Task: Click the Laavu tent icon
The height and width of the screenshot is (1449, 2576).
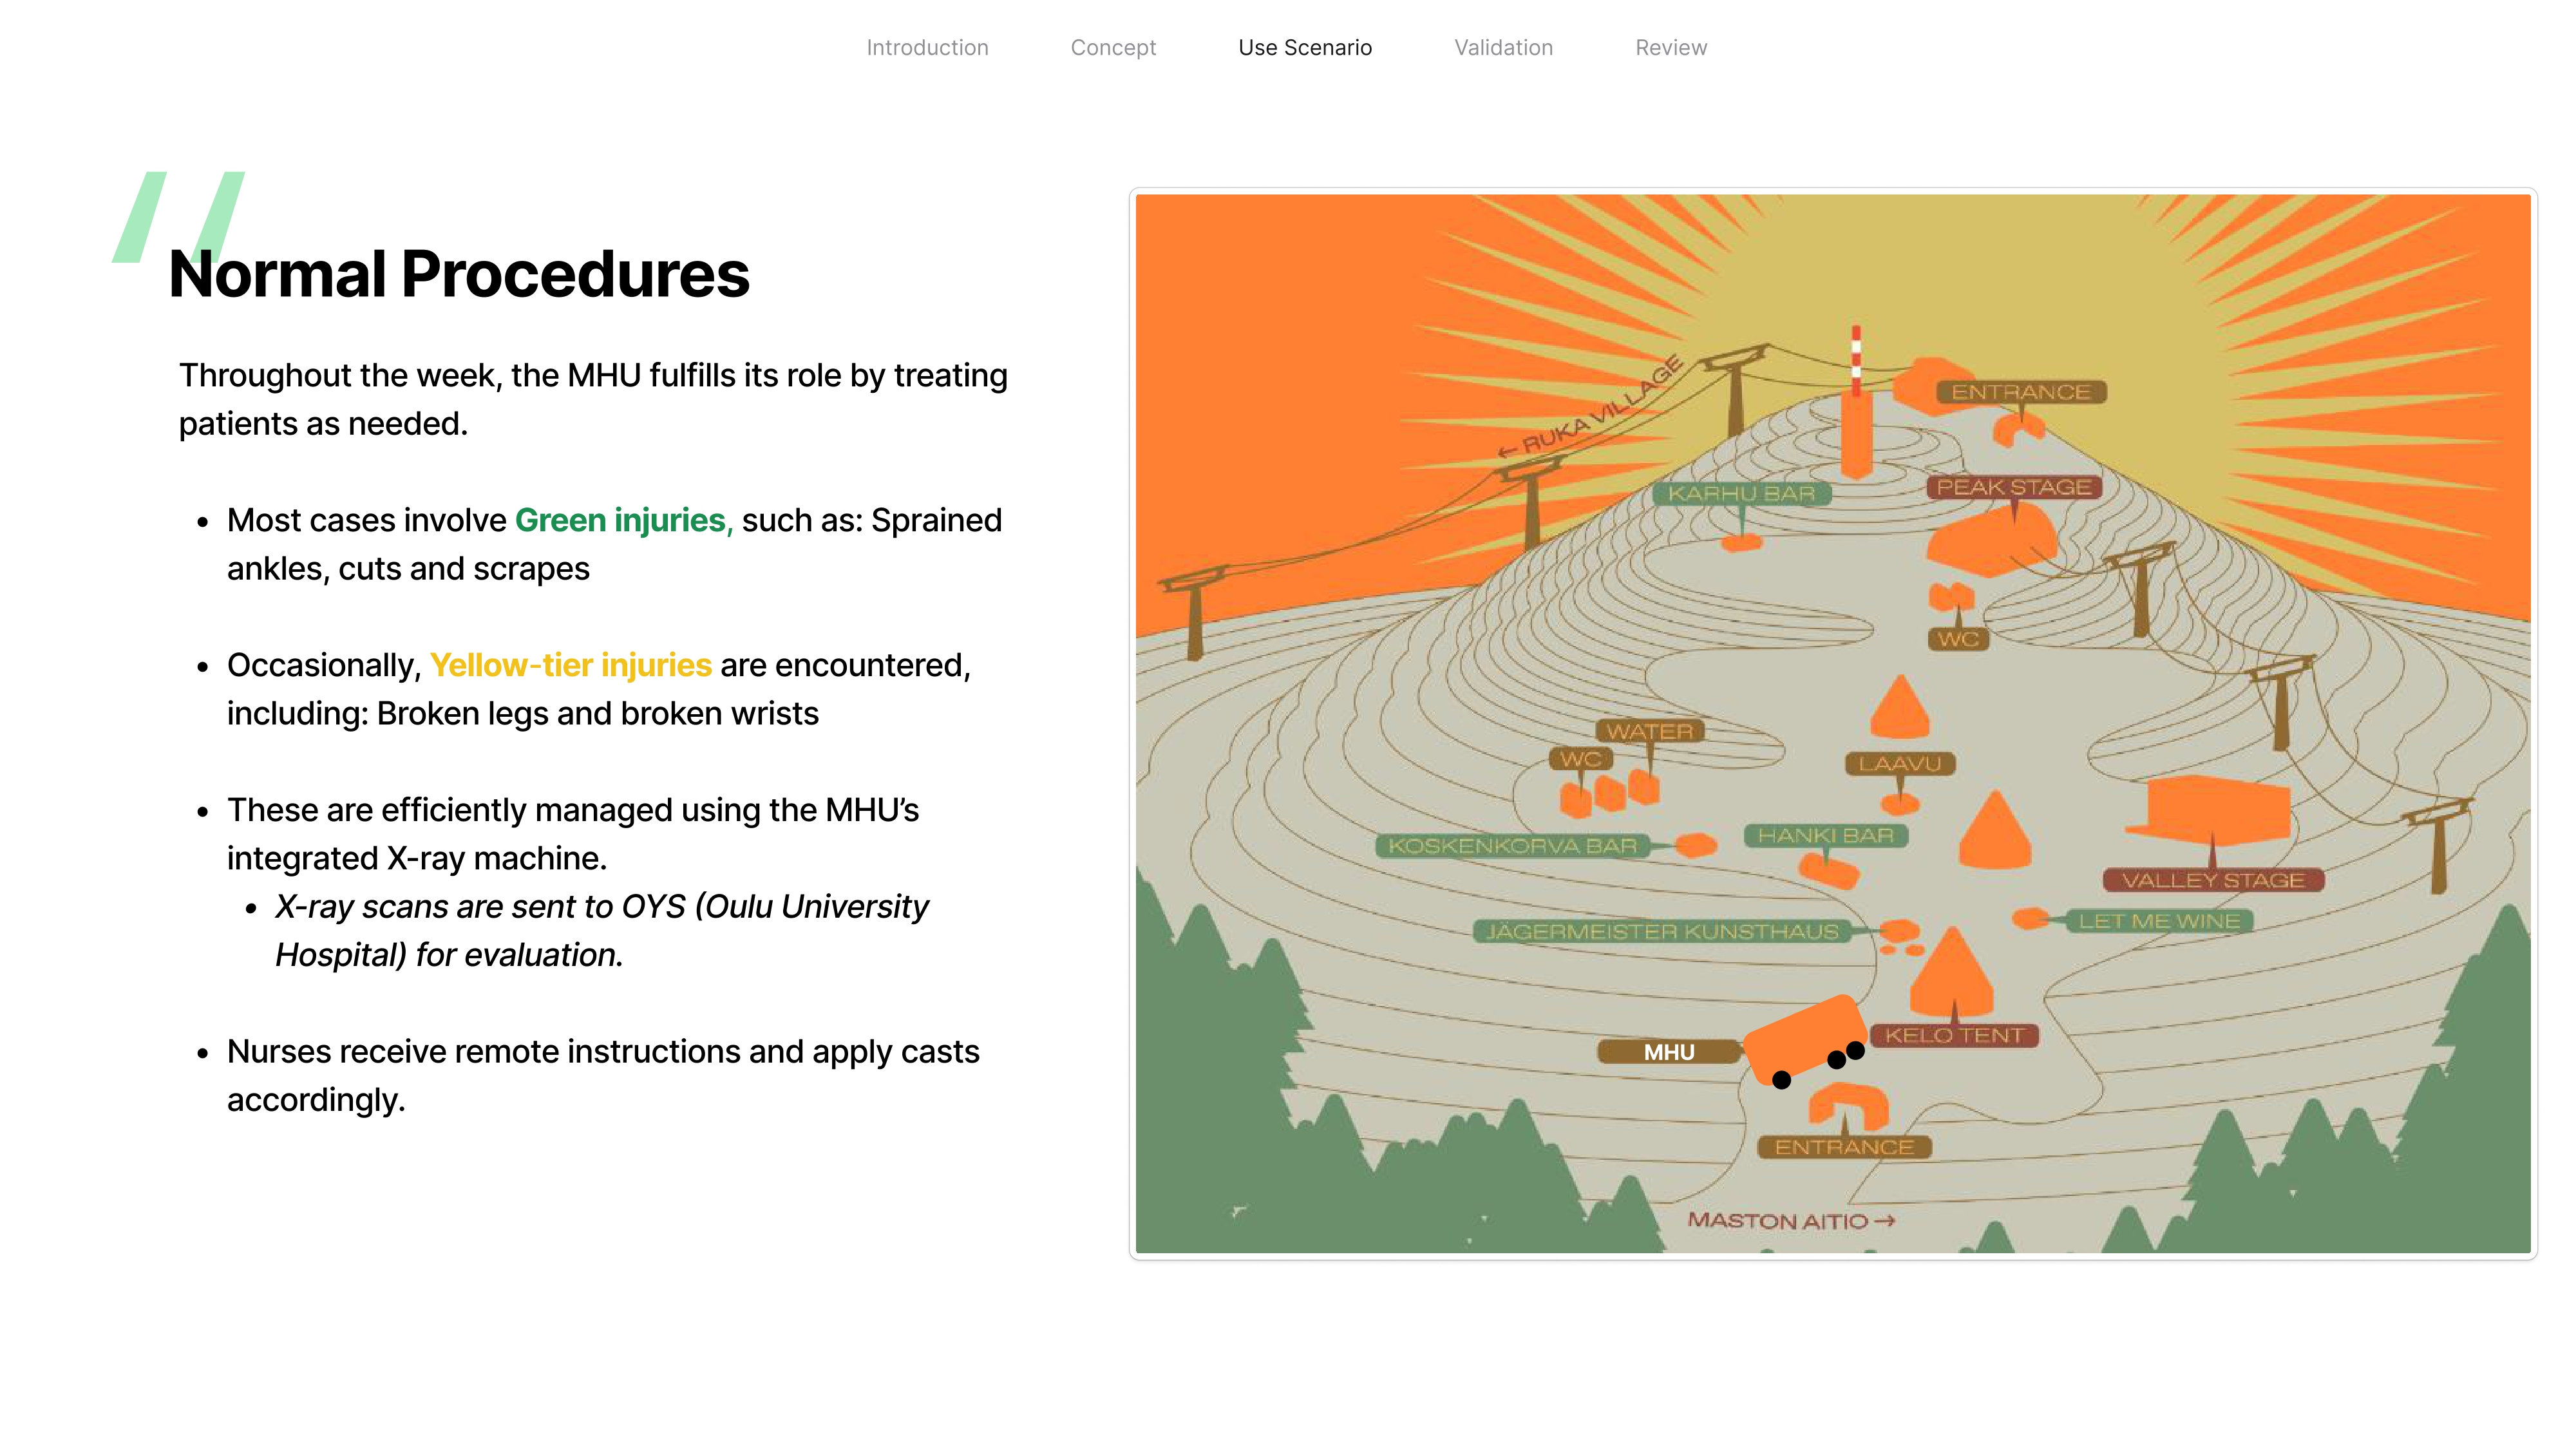Action: click(x=1900, y=706)
